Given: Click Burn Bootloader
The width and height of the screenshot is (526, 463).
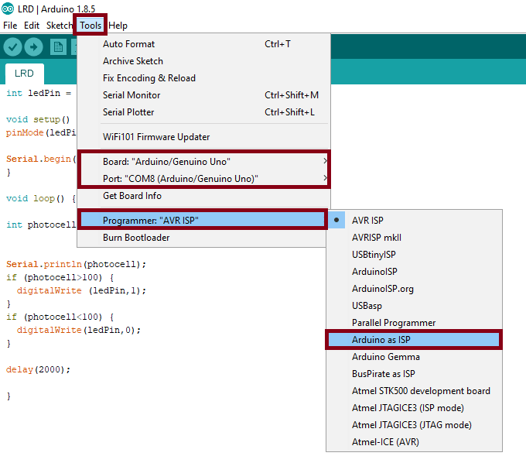Looking at the screenshot, I should pos(201,238).
